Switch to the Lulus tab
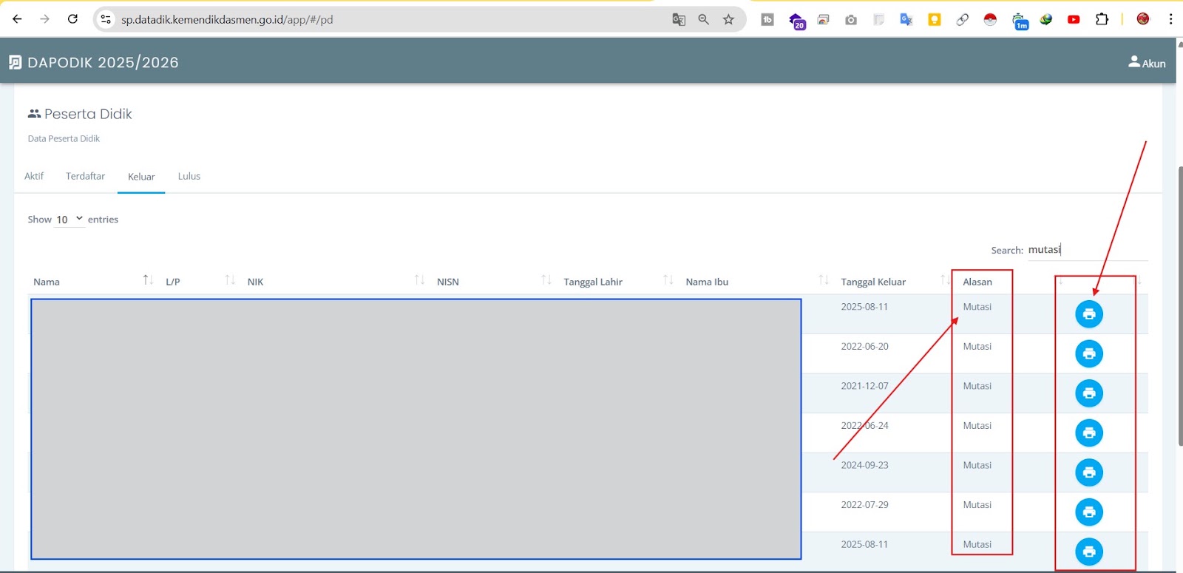This screenshot has width=1183, height=573. pyautogui.click(x=189, y=176)
